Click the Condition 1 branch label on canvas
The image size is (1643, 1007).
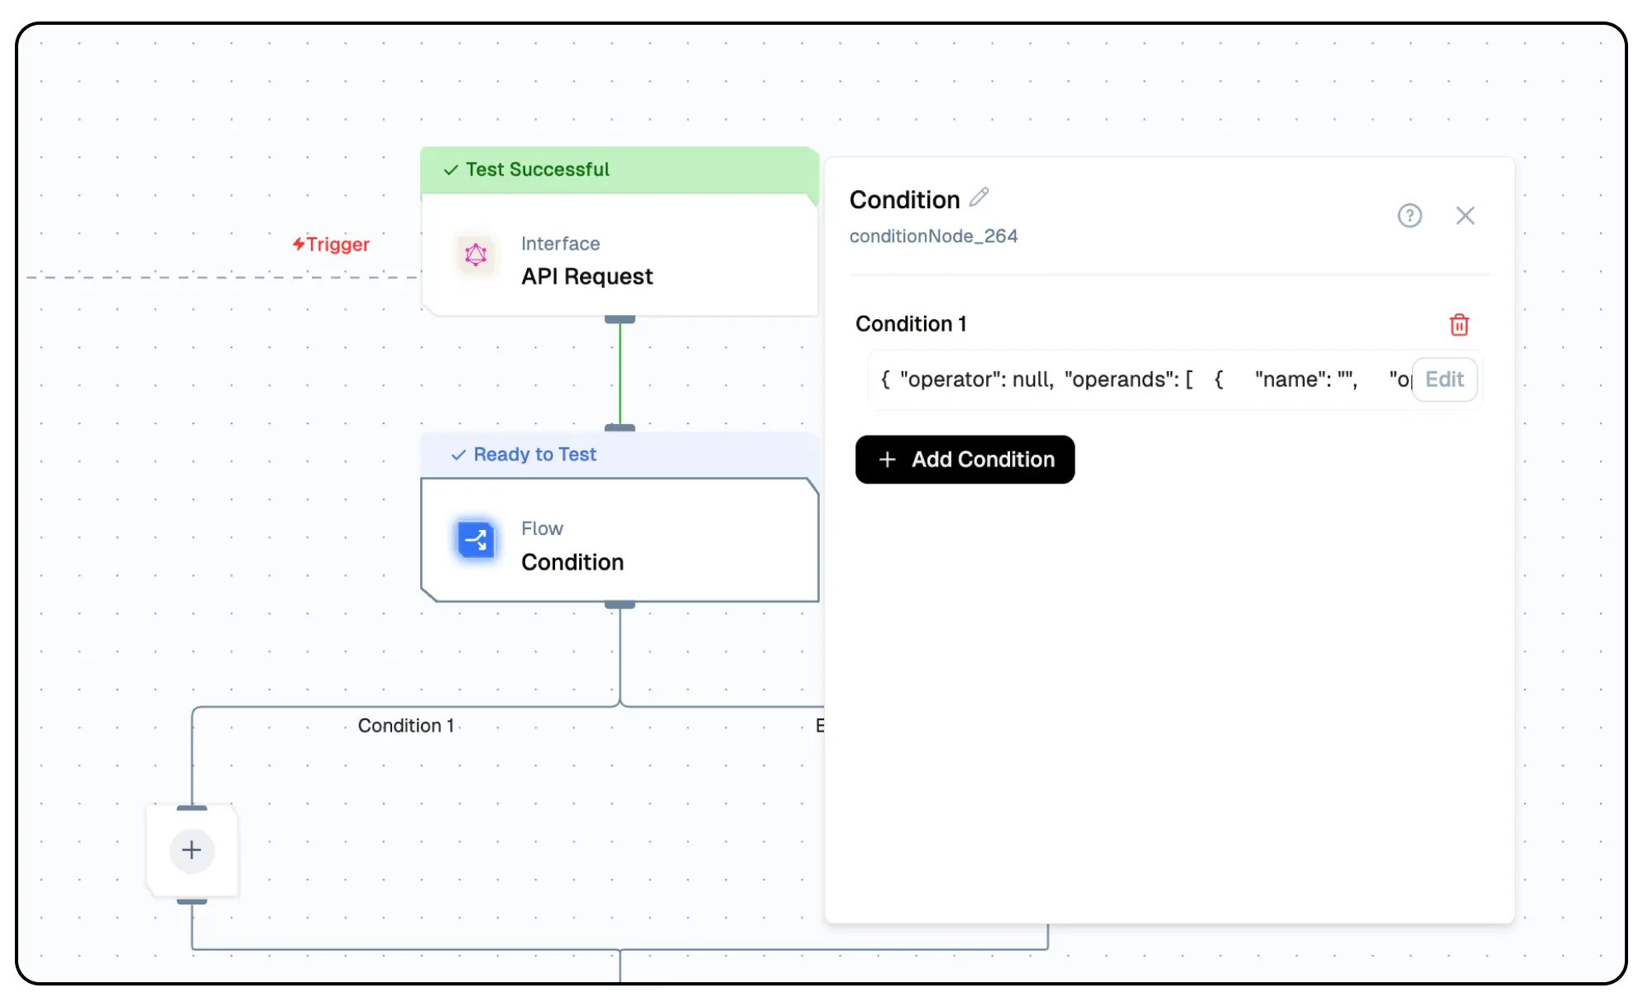[406, 726]
